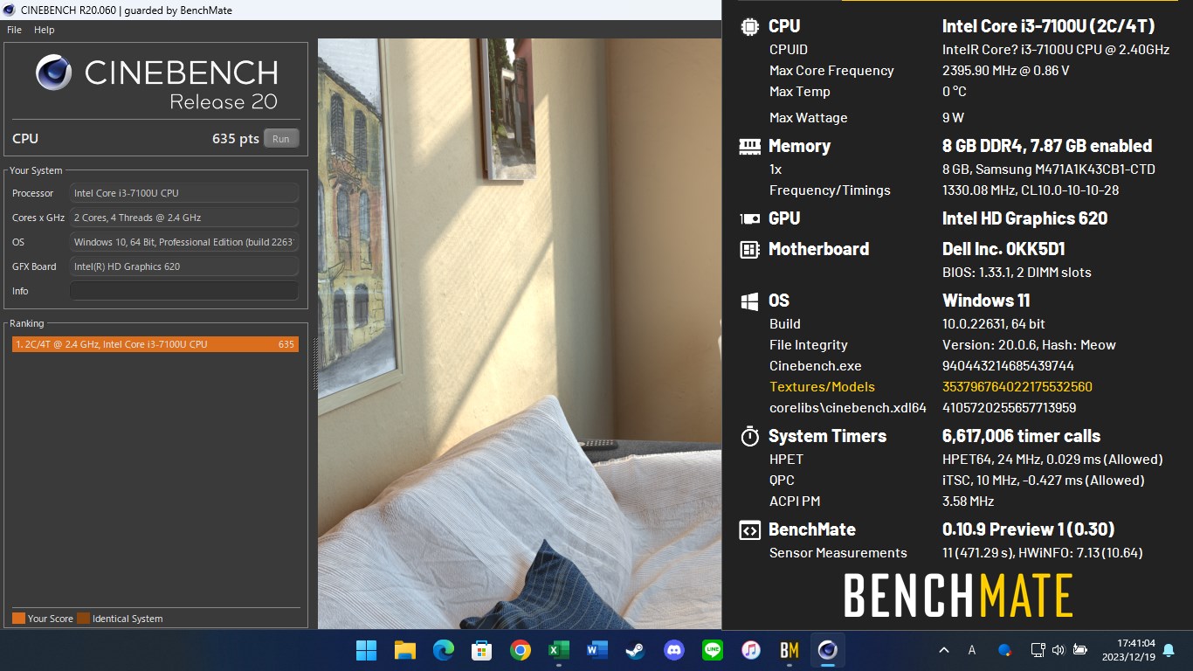Click the BIOS 1.33.1 details line
The image size is (1193, 671).
point(1017,273)
